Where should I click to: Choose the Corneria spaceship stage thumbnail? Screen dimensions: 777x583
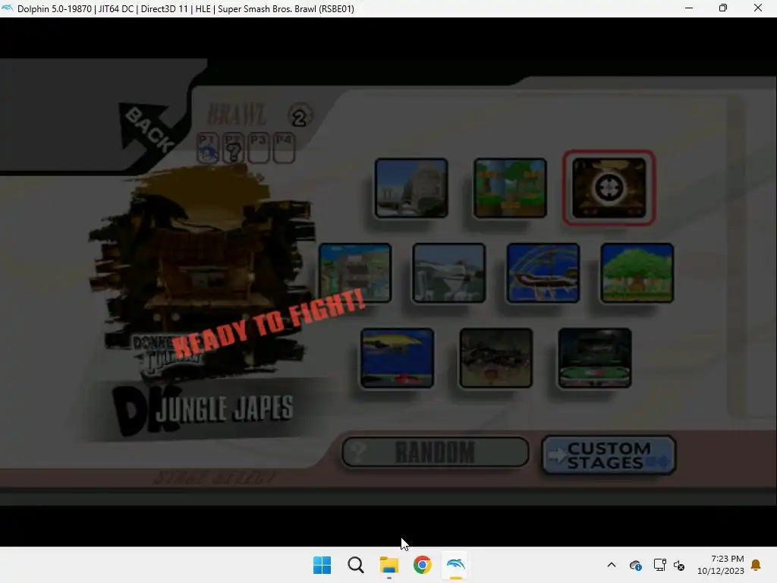pyautogui.click(x=449, y=273)
